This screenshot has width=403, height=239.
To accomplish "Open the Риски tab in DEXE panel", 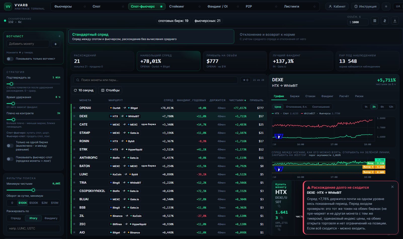I will (x=359, y=96).
